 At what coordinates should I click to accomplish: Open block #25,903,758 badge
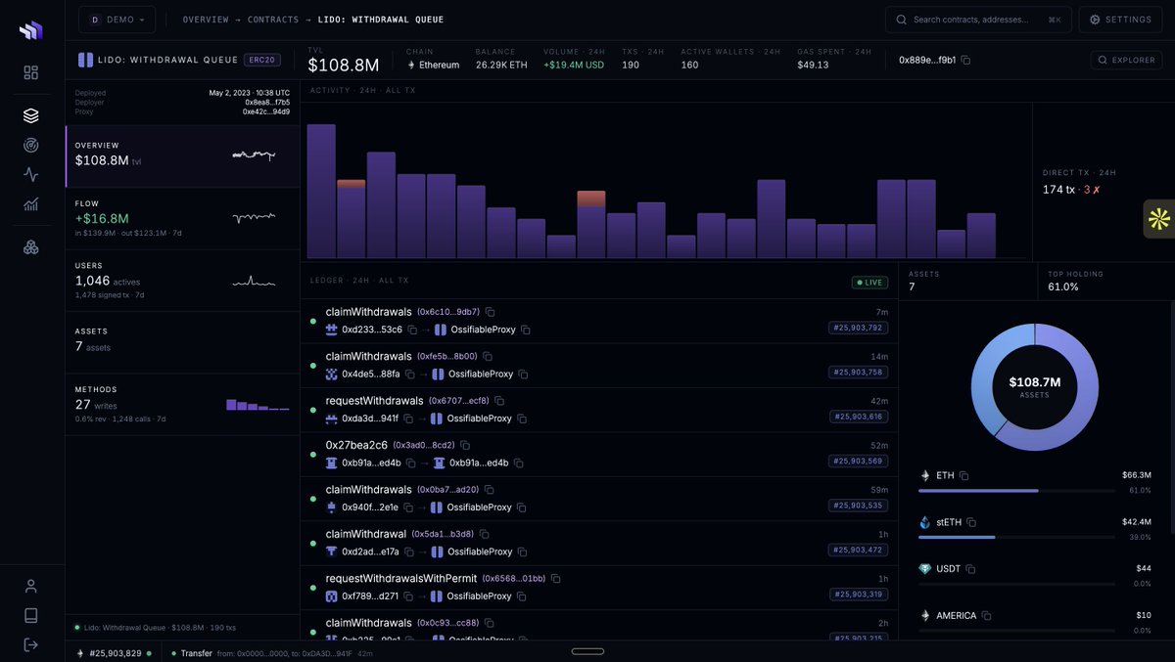coord(858,373)
